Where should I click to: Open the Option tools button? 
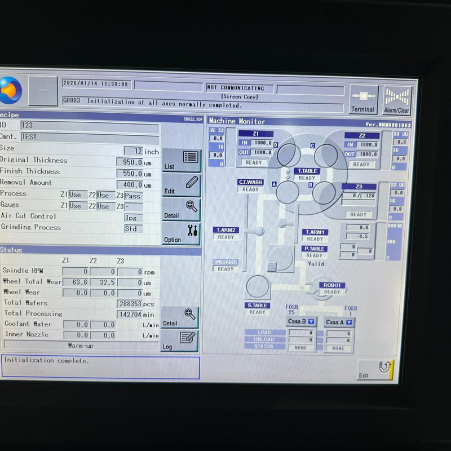(181, 233)
